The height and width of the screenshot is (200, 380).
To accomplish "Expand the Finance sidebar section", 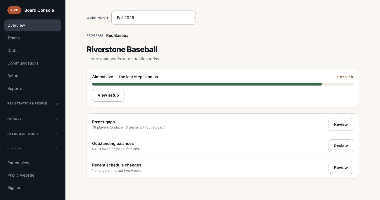I will click(x=33, y=119).
